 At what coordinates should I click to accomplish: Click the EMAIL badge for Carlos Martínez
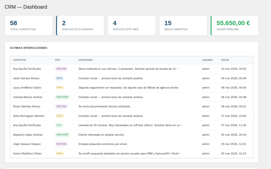[60, 153]
